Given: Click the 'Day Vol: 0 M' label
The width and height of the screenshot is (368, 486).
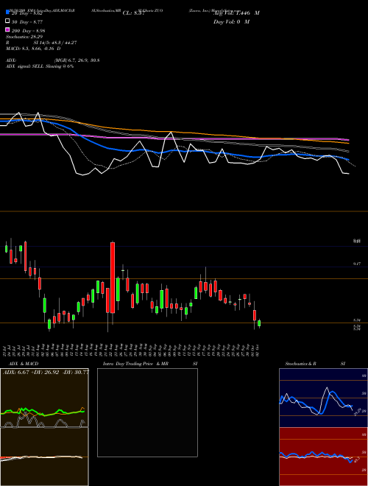Looking at the screenshot, I should [x=231, y=22].
